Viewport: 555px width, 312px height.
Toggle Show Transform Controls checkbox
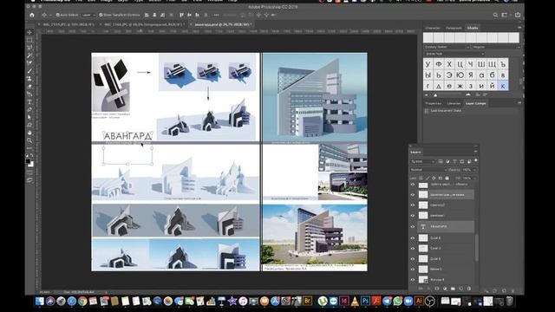point(101,15)
